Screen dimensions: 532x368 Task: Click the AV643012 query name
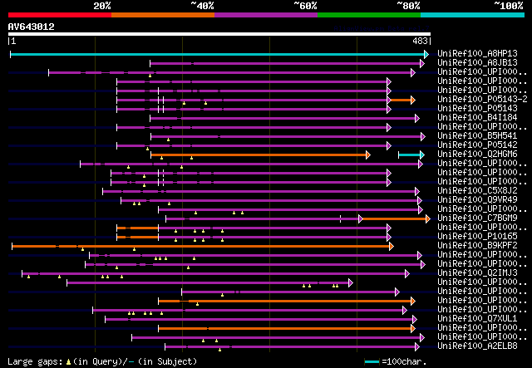32,27
